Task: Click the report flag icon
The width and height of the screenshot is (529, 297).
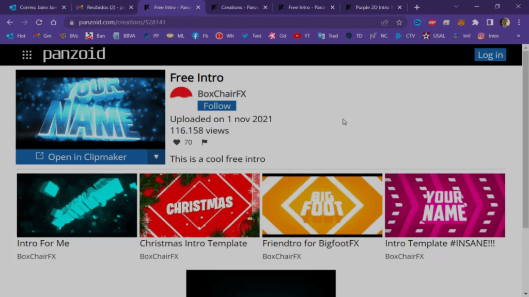Action: click(x=205, y=142)
